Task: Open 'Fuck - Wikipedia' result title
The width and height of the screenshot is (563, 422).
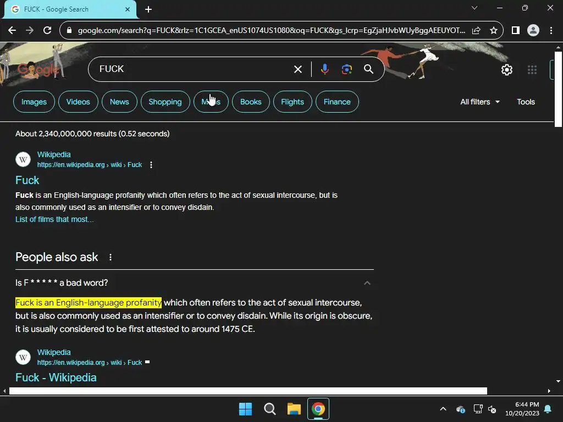Action: pos(56,377)
